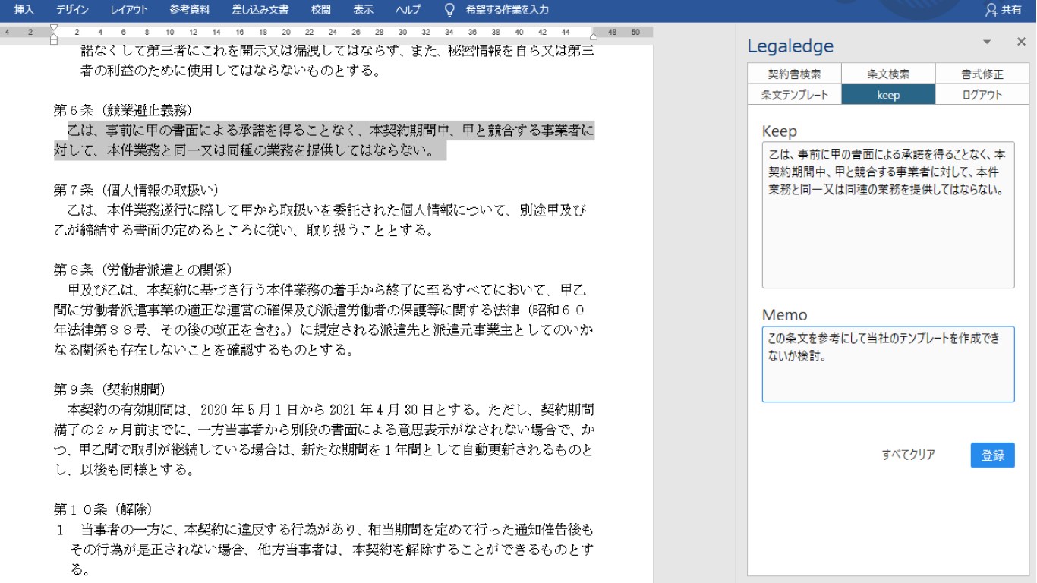
Task: Open the レイアウト ribbon tab
Action: coord(129,10)
